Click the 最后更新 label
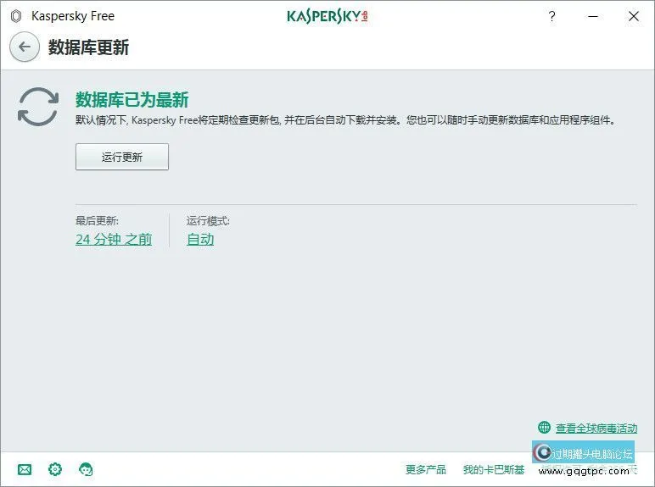This screenshot has width=655, height=487. 97,221
